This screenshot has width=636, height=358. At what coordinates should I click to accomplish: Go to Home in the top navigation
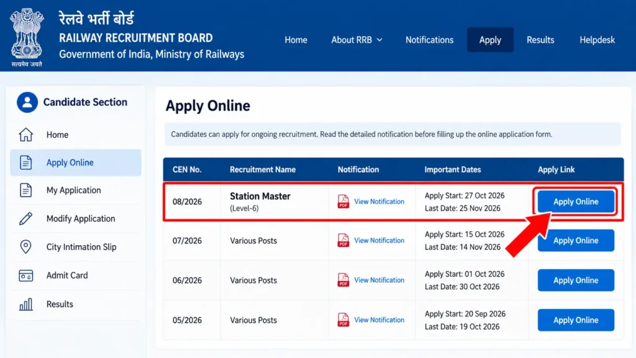point(296,40)
